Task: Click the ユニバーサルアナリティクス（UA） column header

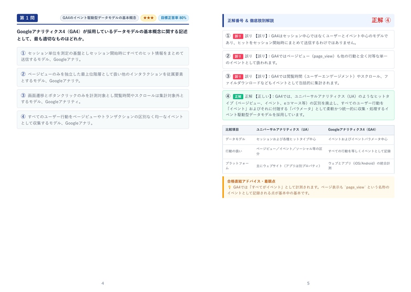Action: pos(282,130)
